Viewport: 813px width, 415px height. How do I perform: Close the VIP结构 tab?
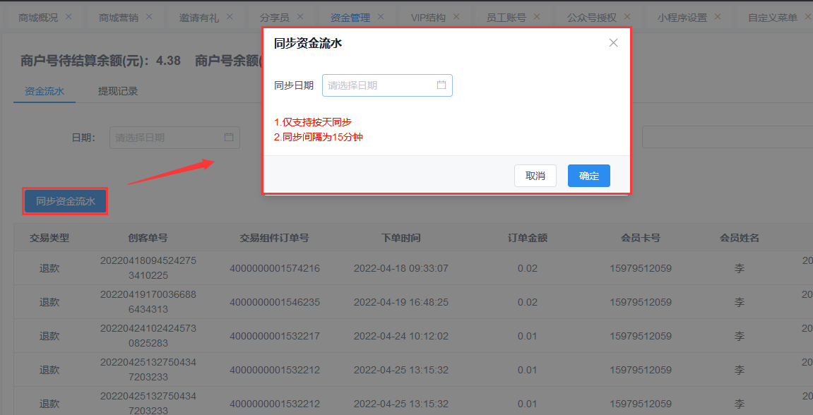(x=456, y=17)
